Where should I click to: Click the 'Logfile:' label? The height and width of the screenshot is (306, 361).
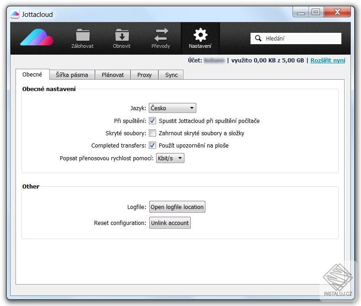point(136,207)
